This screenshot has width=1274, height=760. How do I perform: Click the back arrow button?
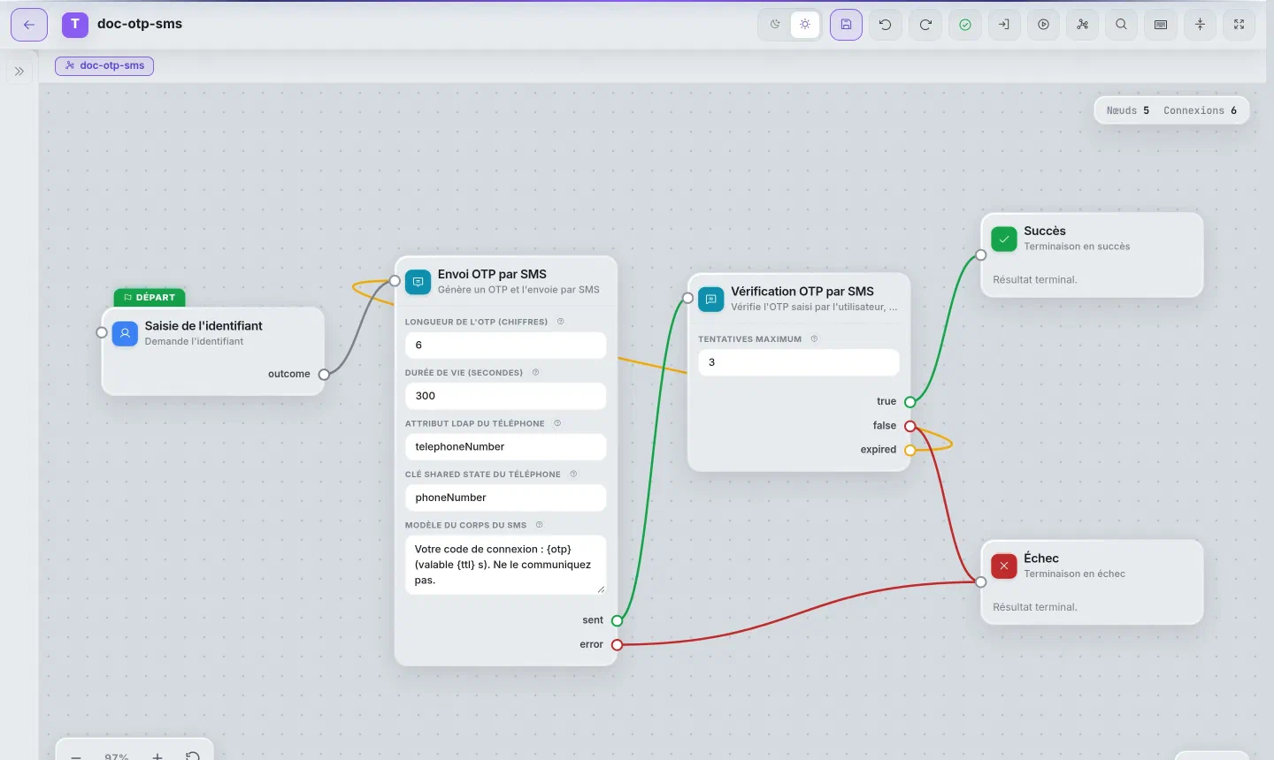pyautogui.click(x=29, y=25)
